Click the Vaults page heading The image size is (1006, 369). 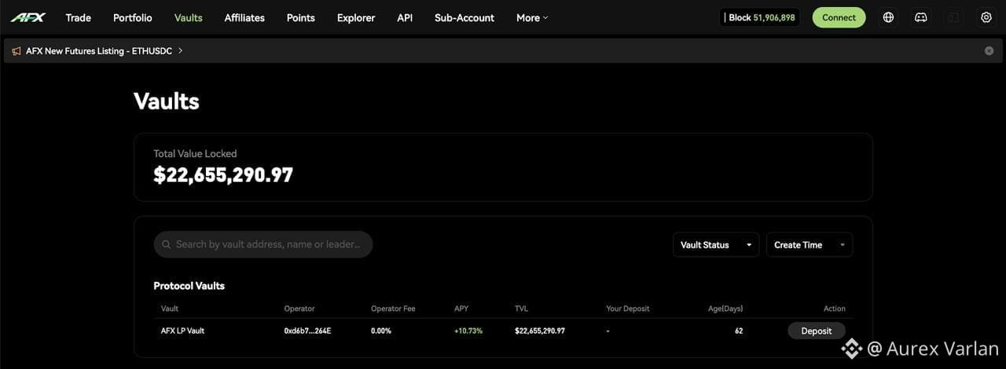coord(167,101)
